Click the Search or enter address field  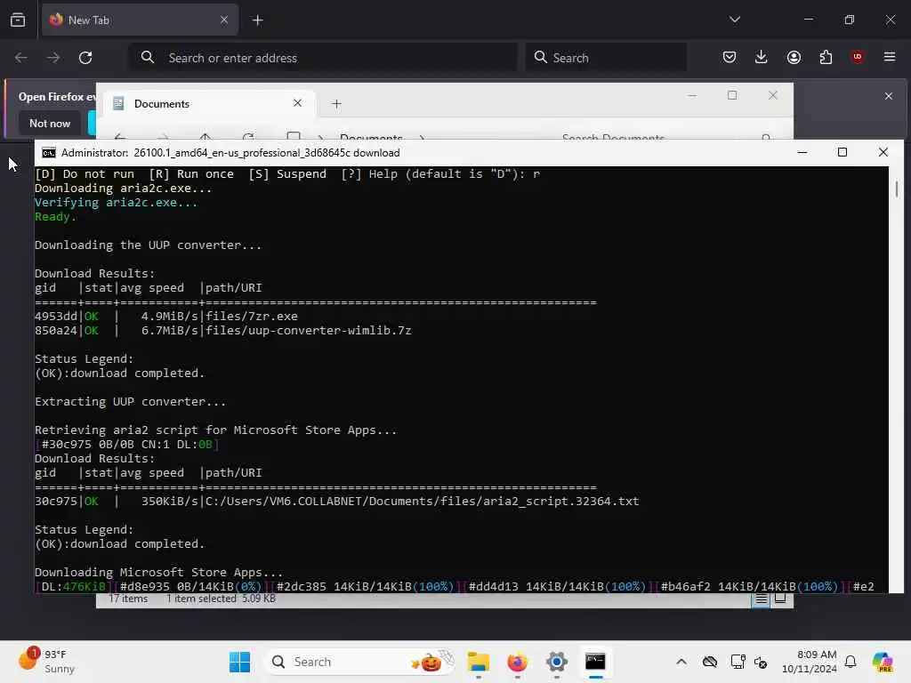[323, 58]
